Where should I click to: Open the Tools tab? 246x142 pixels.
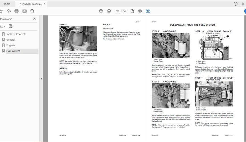[x=7, y=4]
